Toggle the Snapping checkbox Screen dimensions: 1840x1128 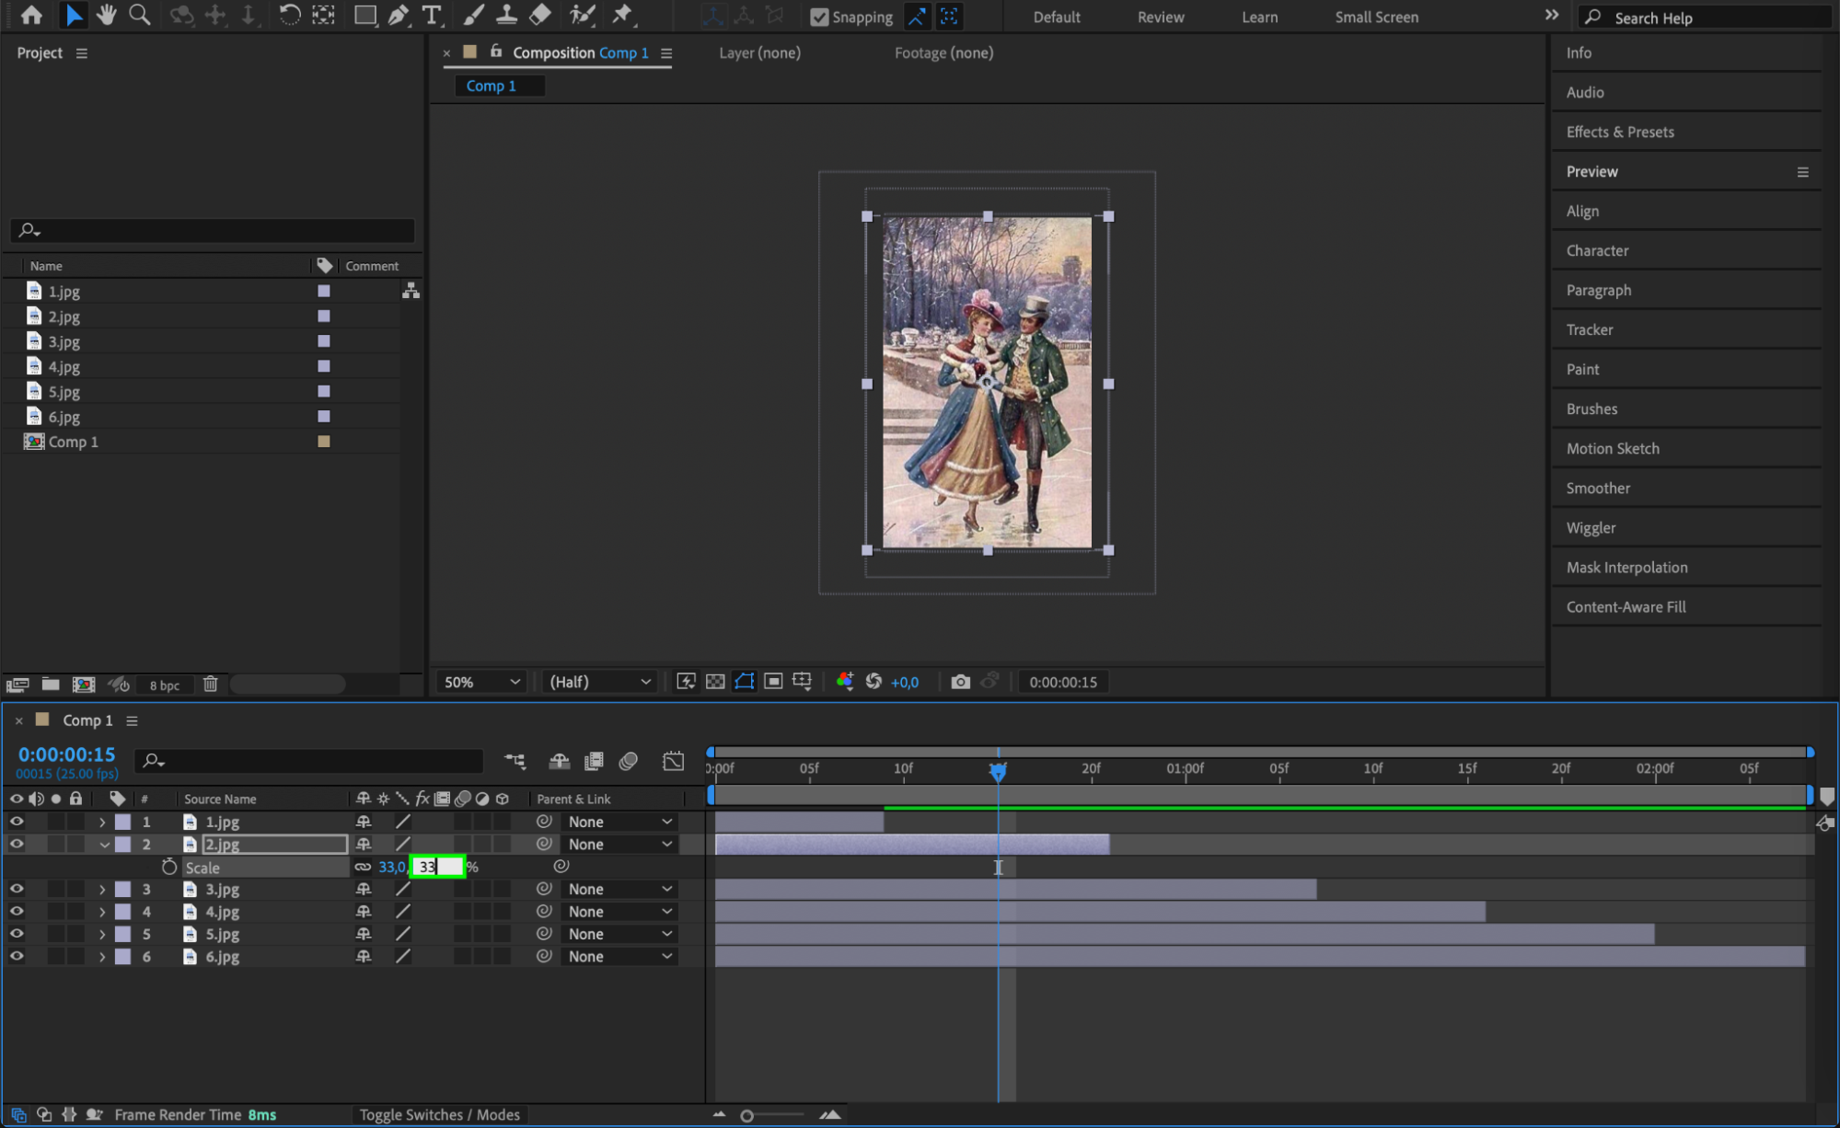(818, 17)
